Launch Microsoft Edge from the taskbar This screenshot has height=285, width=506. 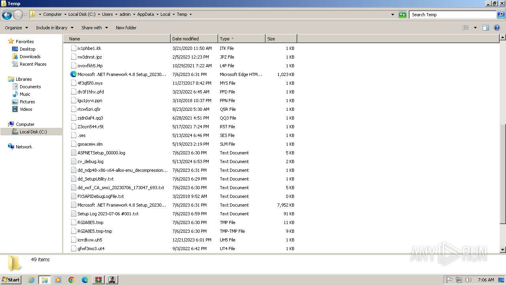pos(85,280)
